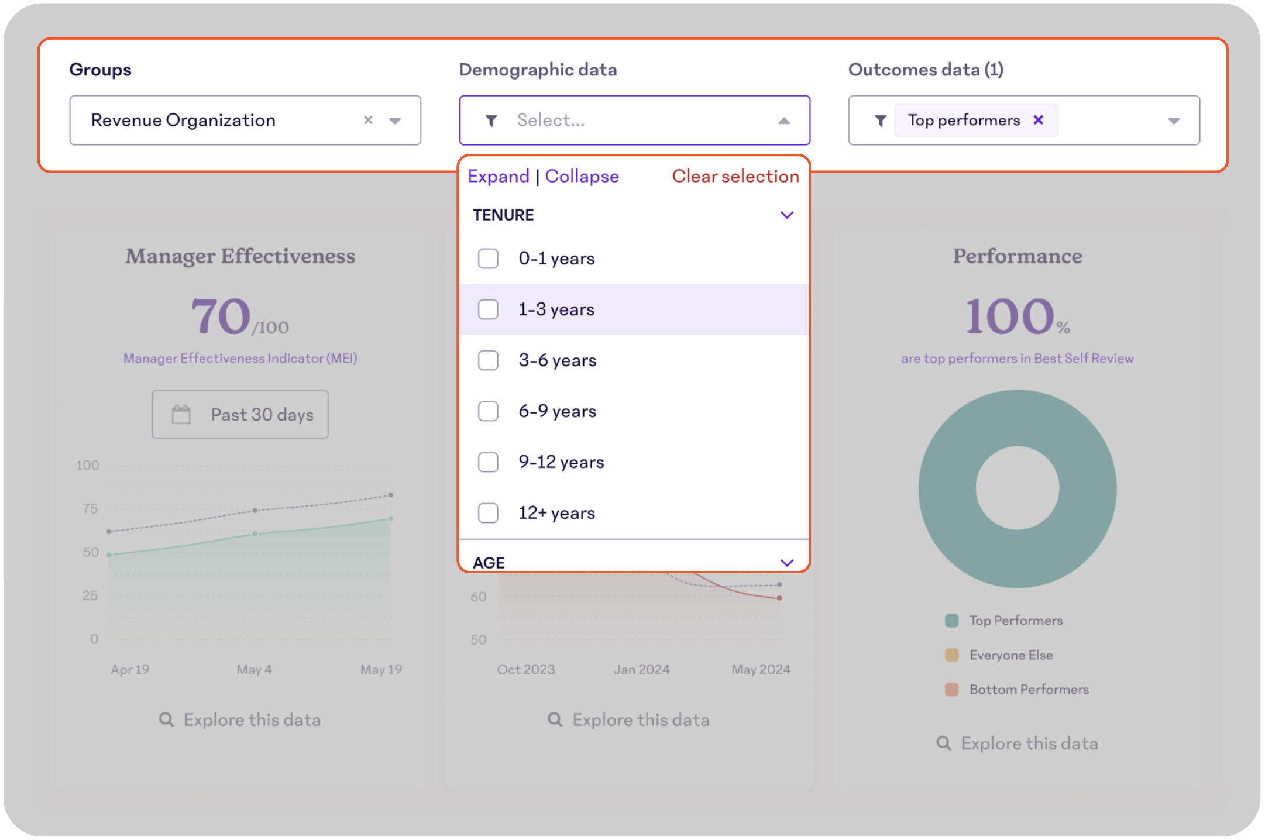
Task: Collapse the TENURE section
Action: click(786, 215)
